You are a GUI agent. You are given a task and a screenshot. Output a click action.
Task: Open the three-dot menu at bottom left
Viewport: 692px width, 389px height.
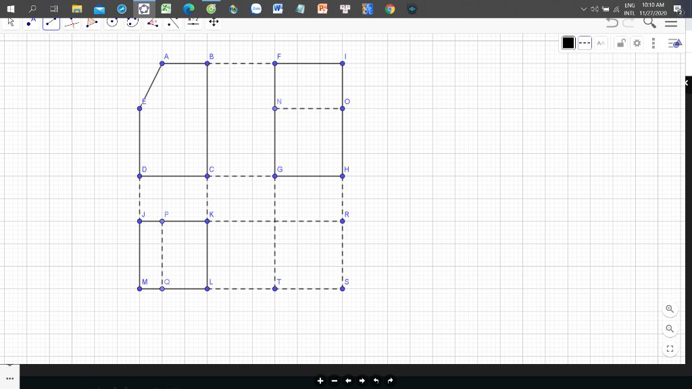pos(9,379)
